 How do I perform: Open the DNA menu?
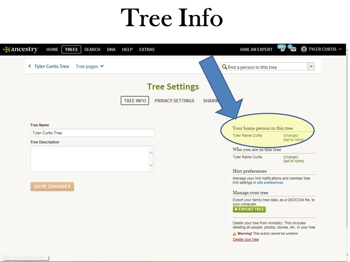click(111, 49)
